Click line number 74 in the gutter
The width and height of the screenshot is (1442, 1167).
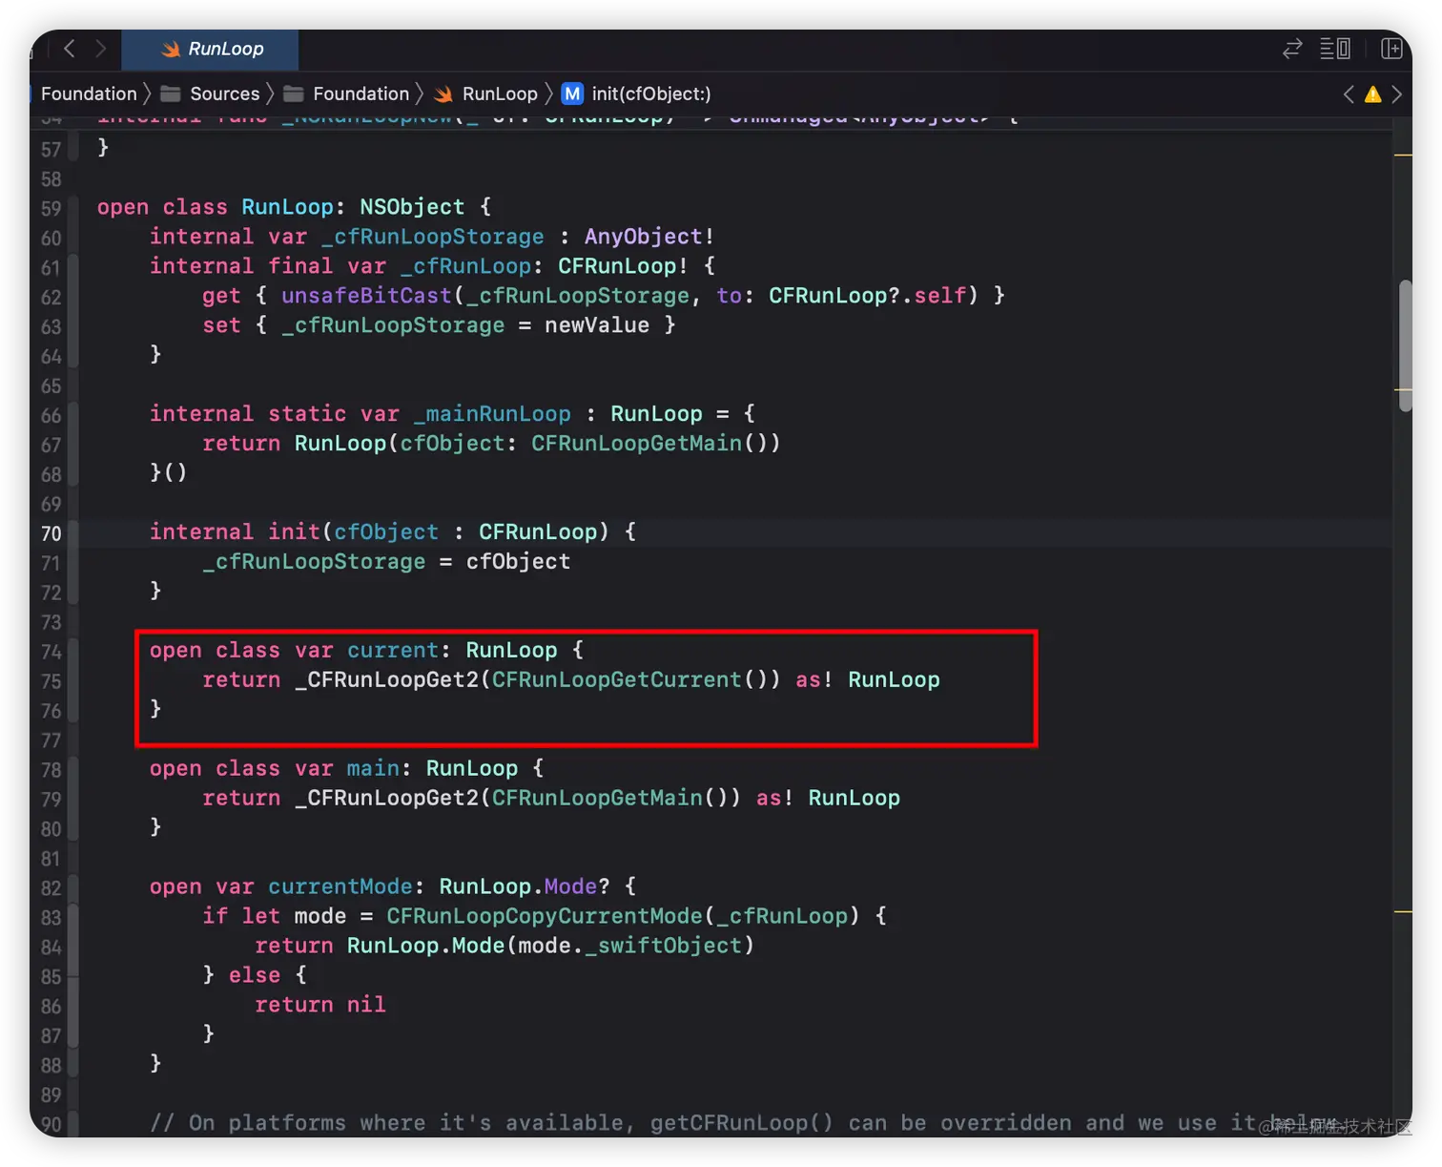51,653
